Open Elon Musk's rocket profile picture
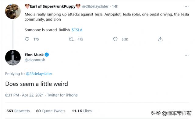Viewport: 195px width, 119px height. pyautogui.click(x=13, y=57)
